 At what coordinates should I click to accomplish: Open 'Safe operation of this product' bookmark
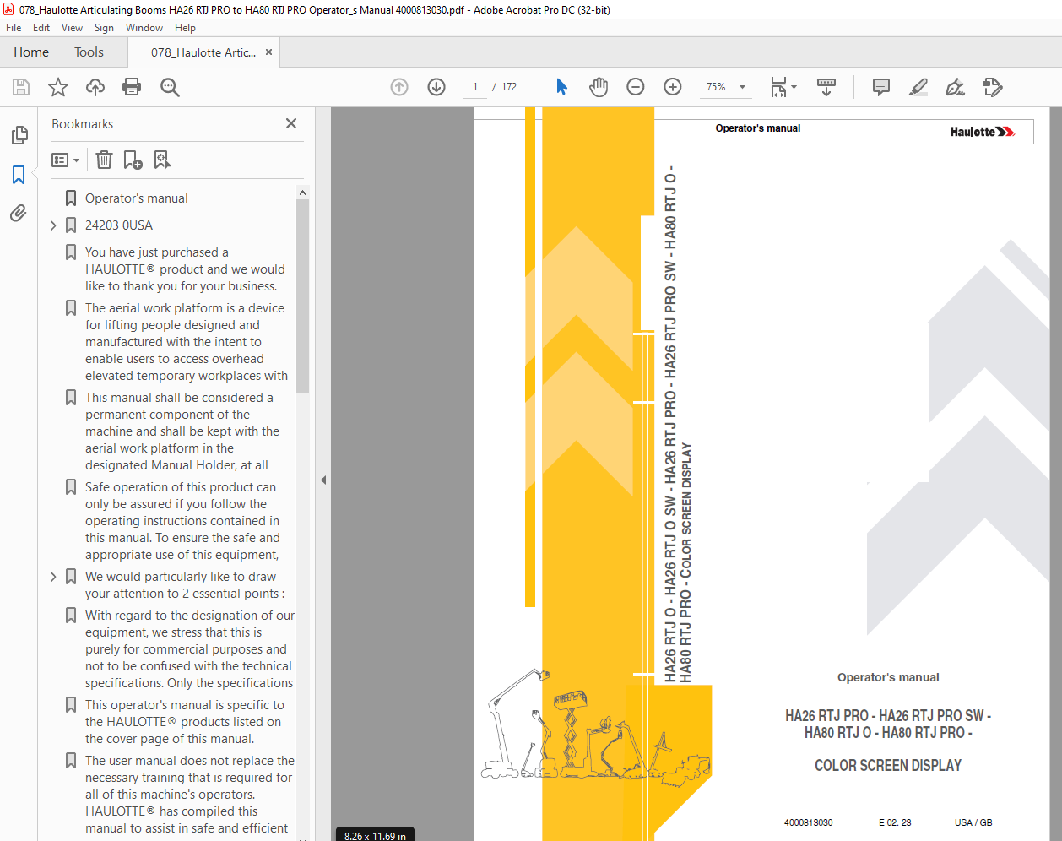pyautogui.click(x=183, y=521)
